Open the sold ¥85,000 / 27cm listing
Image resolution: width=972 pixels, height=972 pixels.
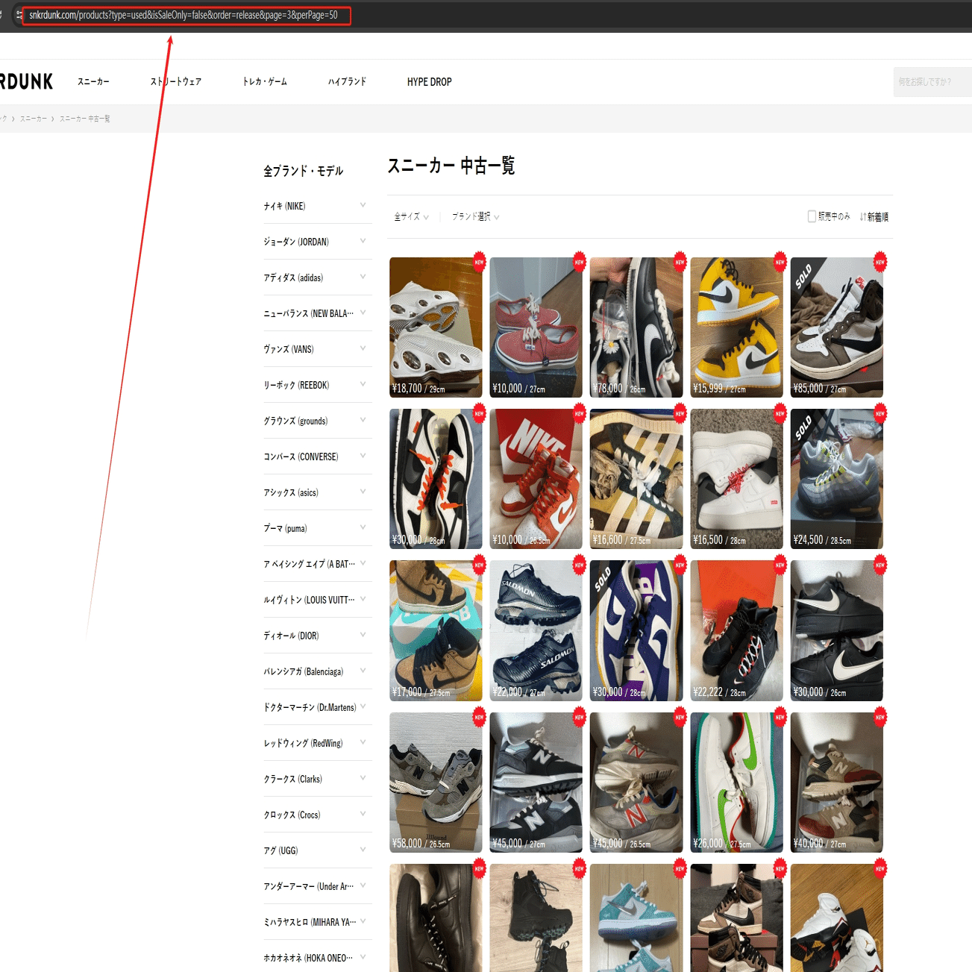[836, 327]
